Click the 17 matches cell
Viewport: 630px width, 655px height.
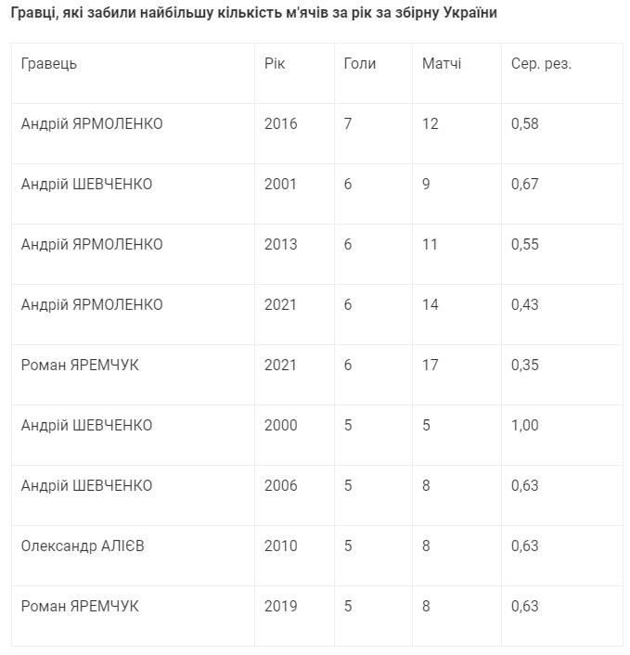[x=430, y=365]
